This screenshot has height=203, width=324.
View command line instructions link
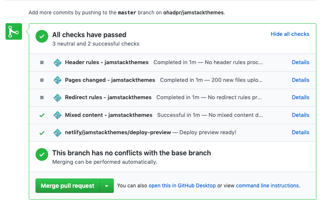click(x=267, y=186)
